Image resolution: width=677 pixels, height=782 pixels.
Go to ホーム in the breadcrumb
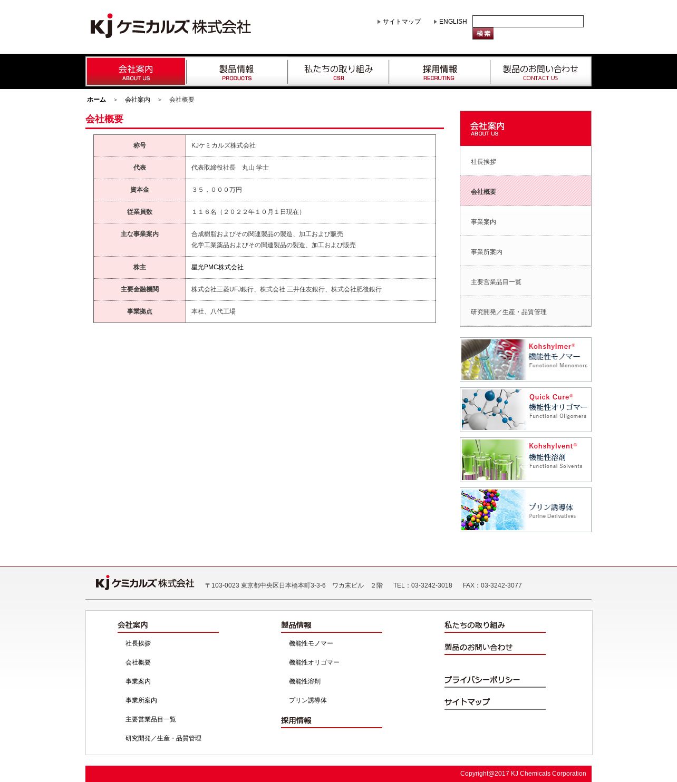(x=96, y=100)
